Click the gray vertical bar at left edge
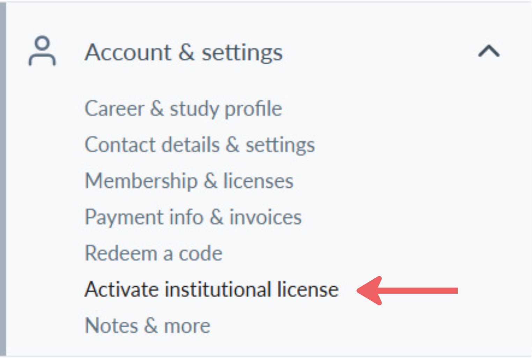This screenshot has height=358, width=532. pyautogui.click(x=3, y=179)
